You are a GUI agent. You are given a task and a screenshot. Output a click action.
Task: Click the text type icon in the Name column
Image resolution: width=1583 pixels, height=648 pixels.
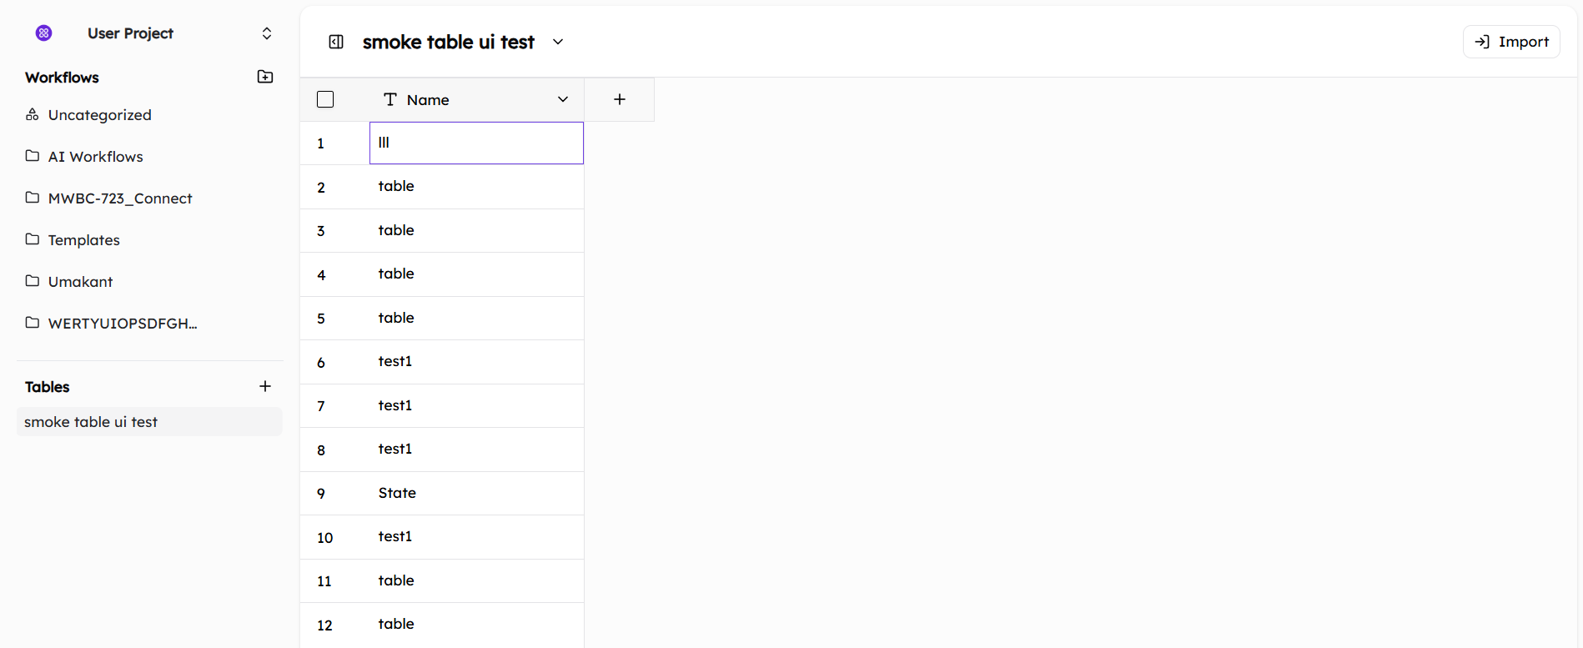point(389,99)
